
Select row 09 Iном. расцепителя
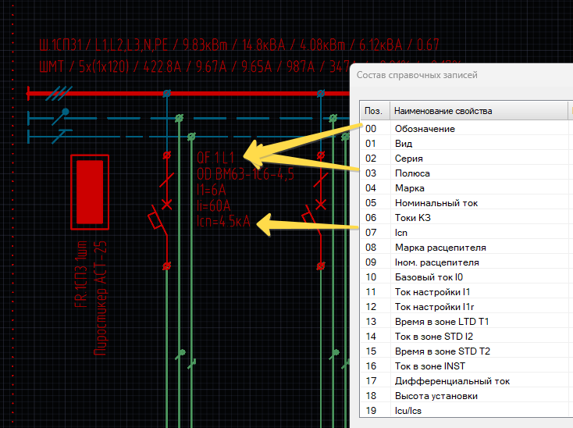[467, 262]
